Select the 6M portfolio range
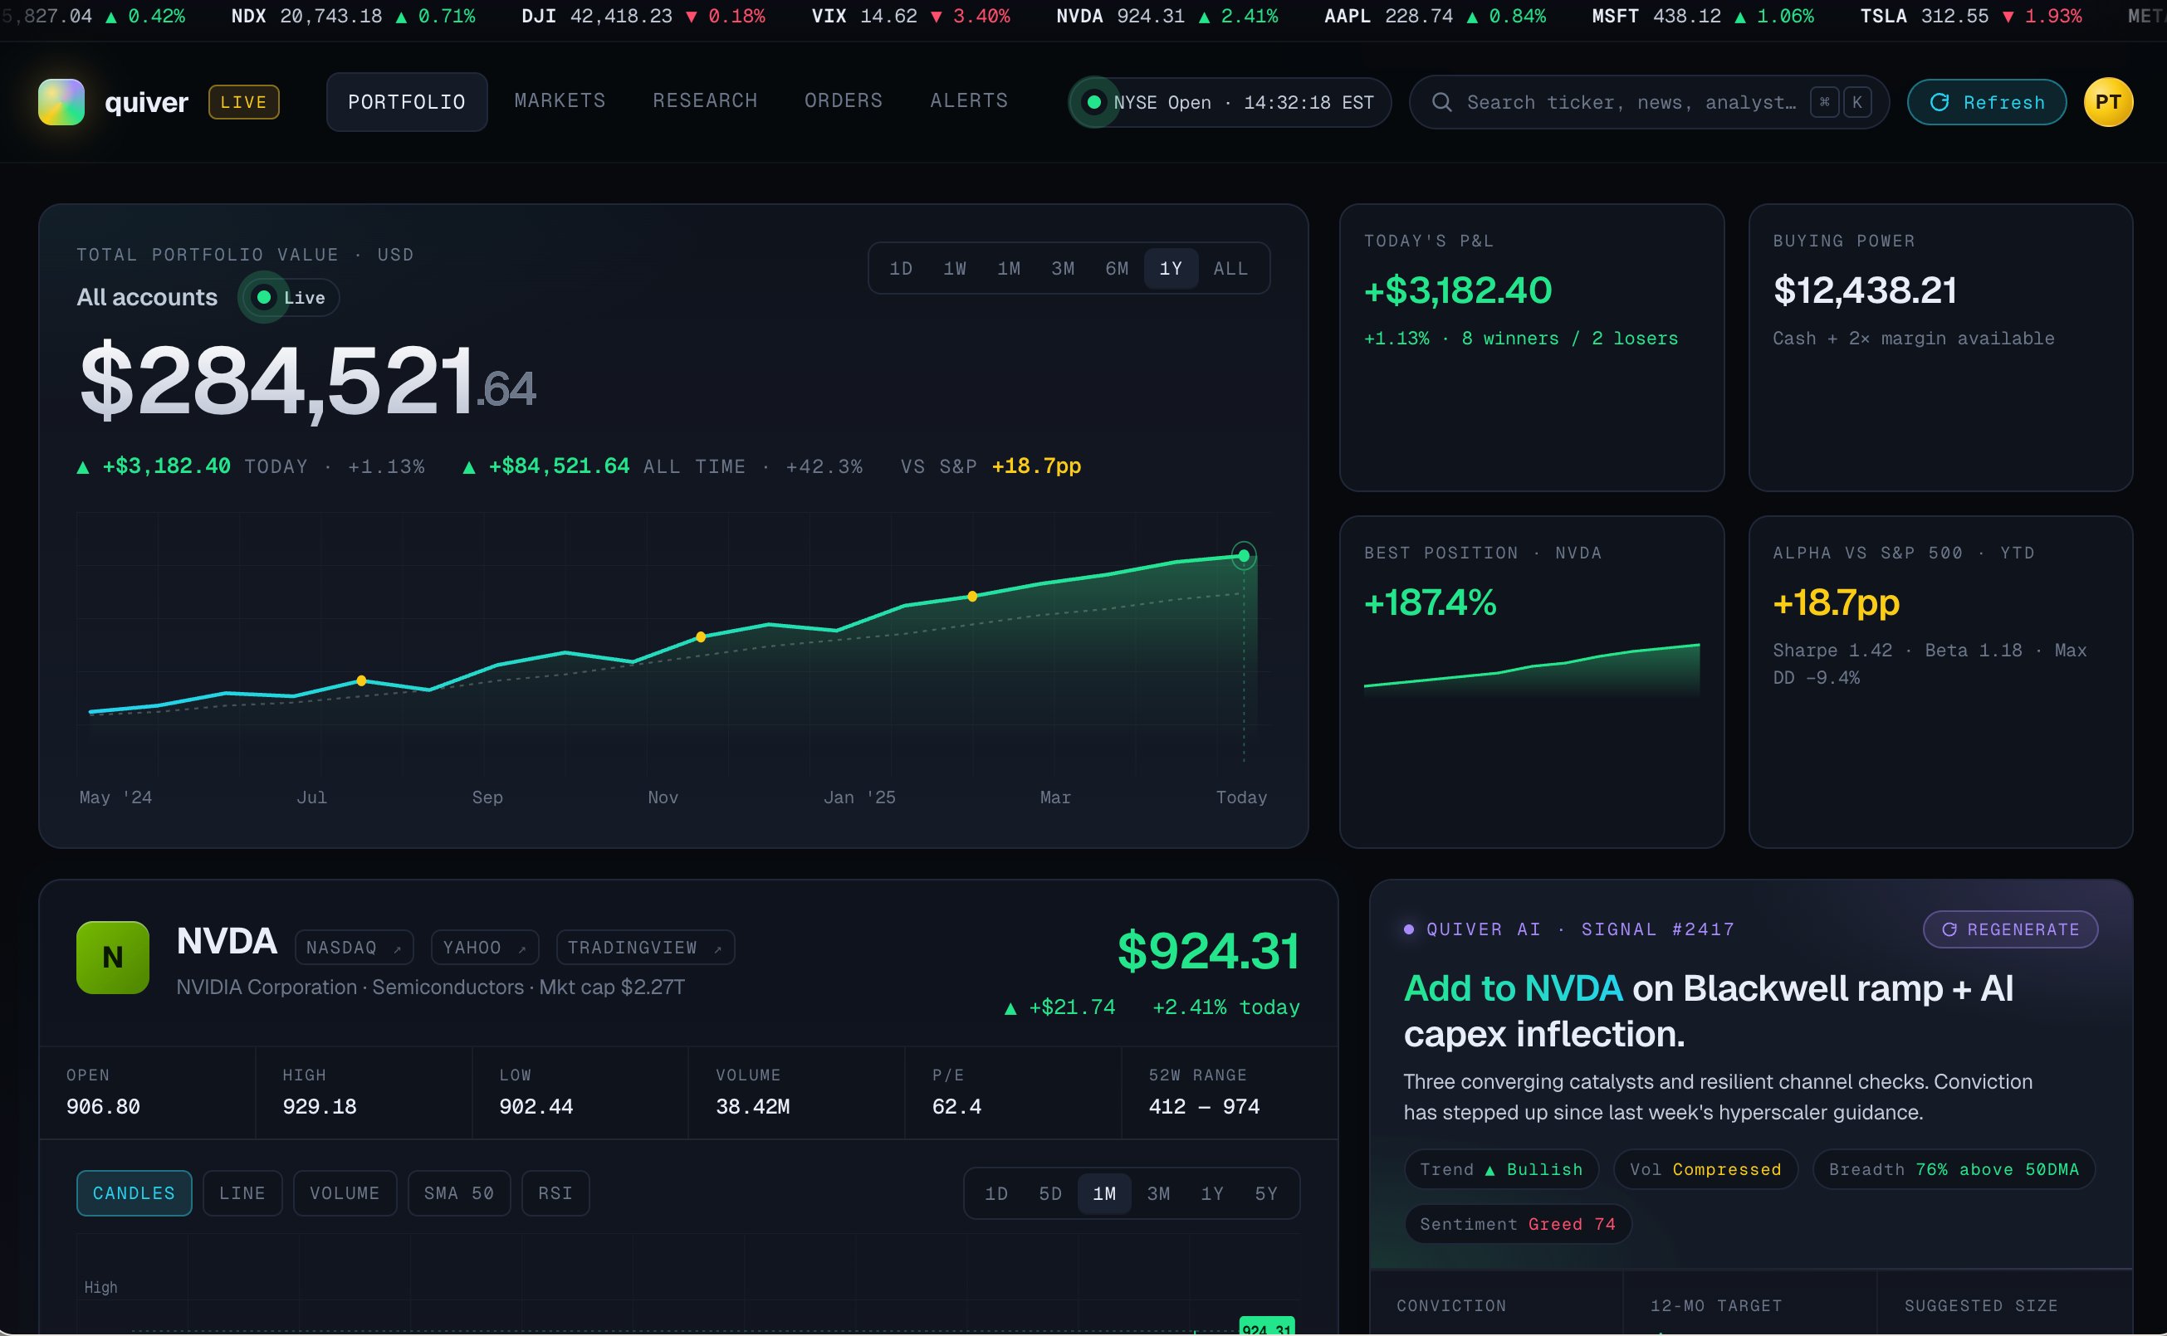 point(1117,269)
